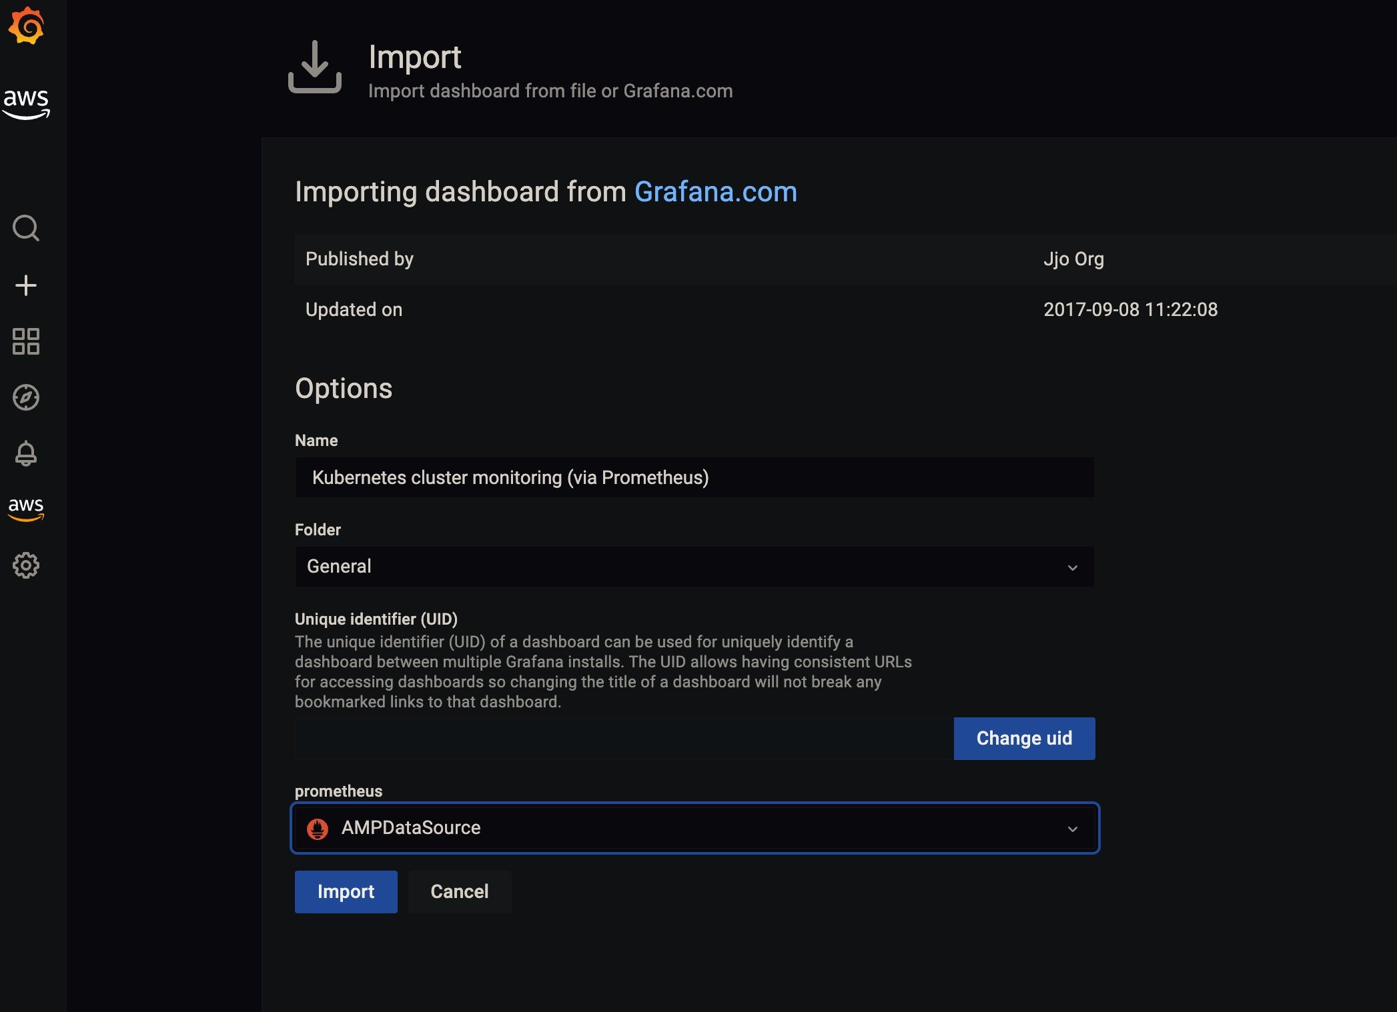Viewport: 1397px width, 1012px height.
Task: Click the Import page title
Action: [x=415, y=57]
